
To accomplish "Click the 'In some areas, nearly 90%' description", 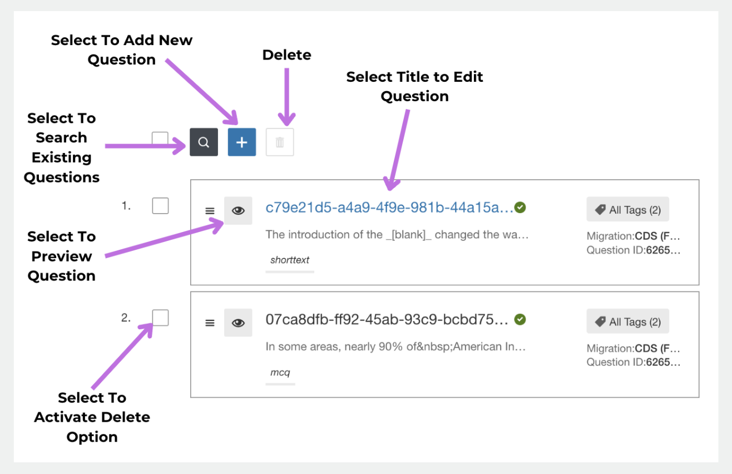I will 395,347.
